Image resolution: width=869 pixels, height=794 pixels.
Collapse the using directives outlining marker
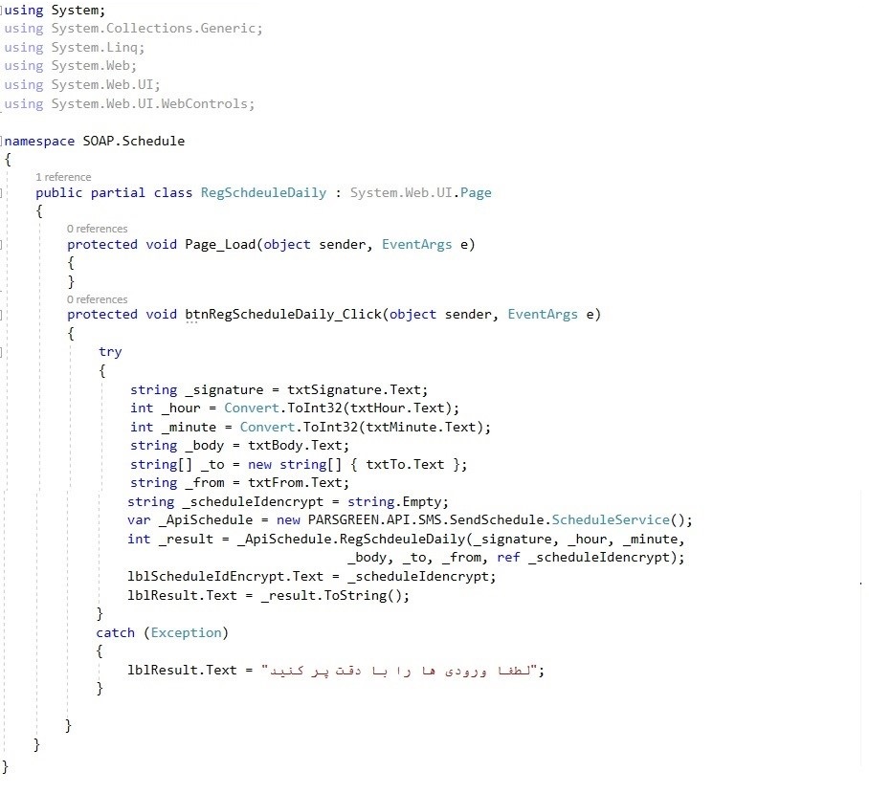(3, 10)
